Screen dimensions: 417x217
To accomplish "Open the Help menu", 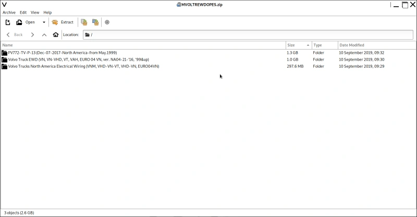I will (x=47, y=13).
